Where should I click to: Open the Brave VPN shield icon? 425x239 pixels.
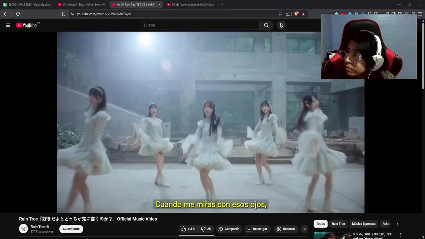[x=413, y=14]
